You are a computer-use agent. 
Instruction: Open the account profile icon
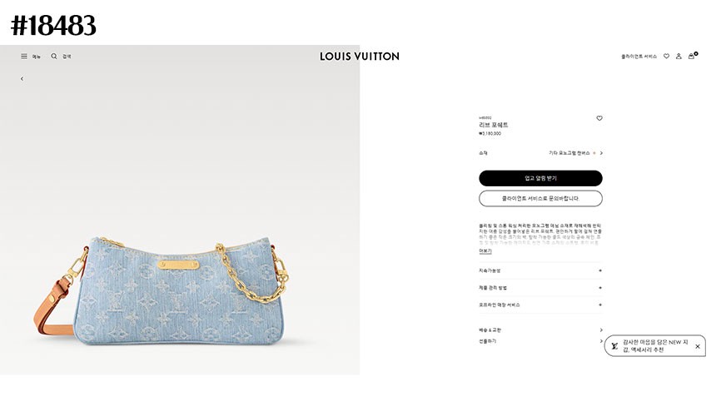coord(679,56)
